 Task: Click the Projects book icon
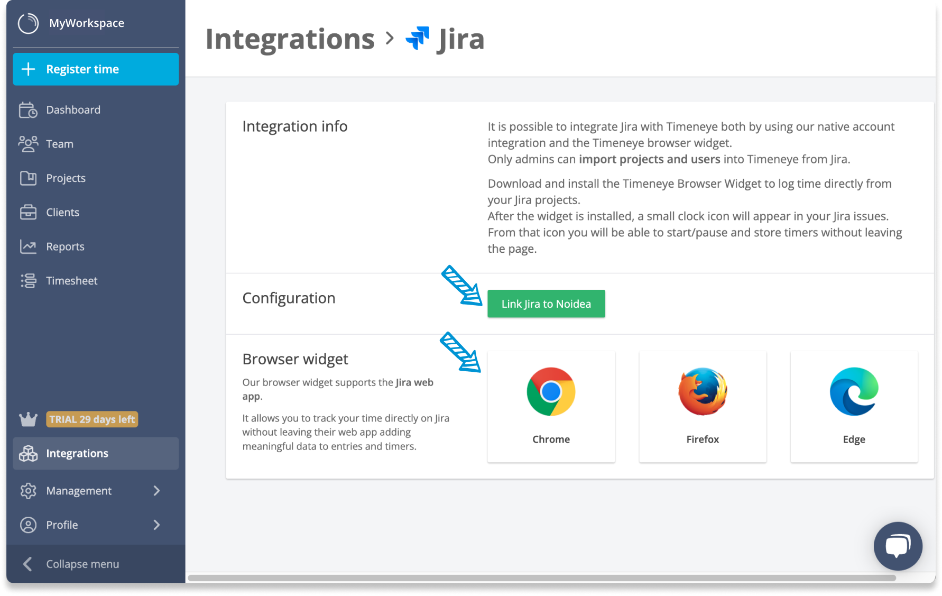[28, 178]
